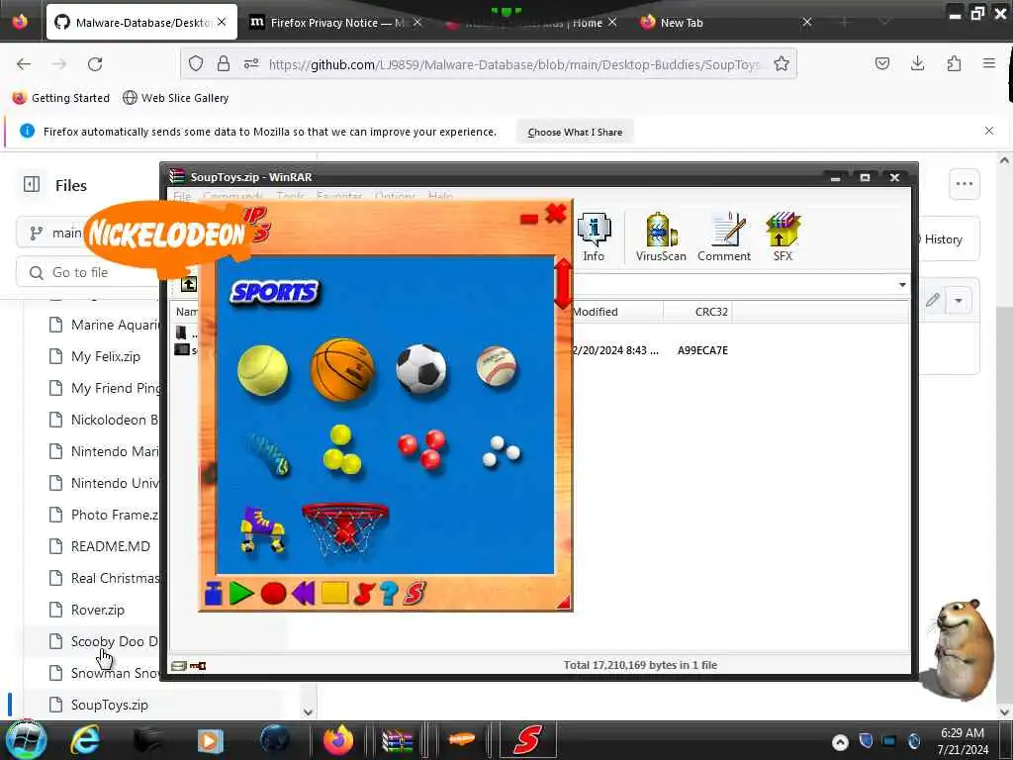
Task: Close the SoupToys toybox with red X
Action: pyautogui.click(x=556, y=214)
